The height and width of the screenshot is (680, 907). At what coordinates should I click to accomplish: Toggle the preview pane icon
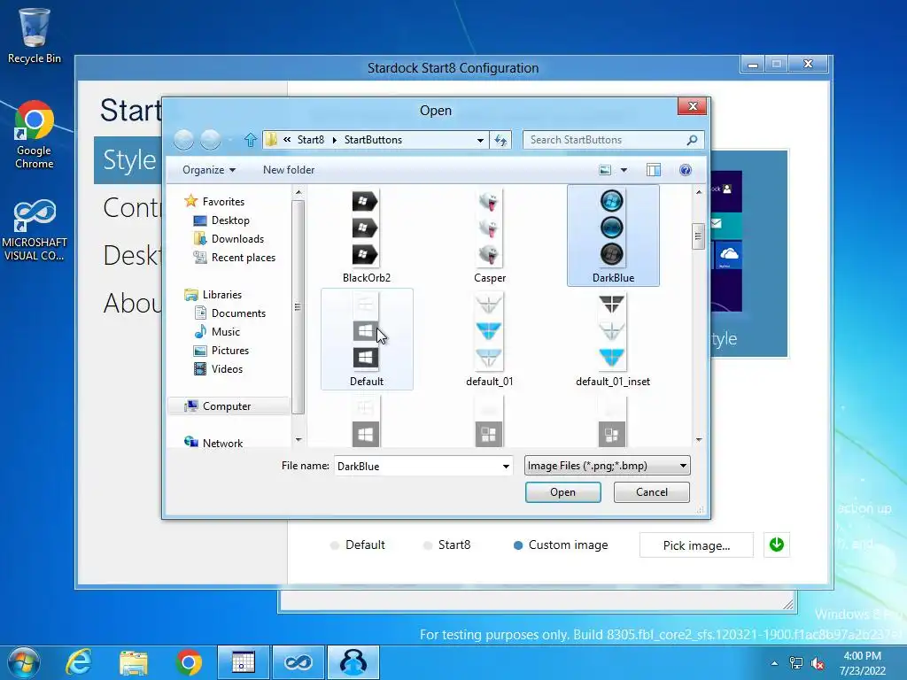(x=654, y=170)
